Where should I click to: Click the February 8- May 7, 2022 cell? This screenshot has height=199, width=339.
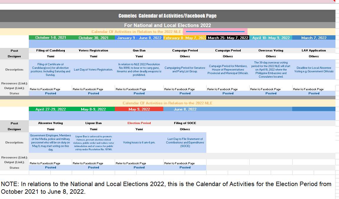coord(185,38)
